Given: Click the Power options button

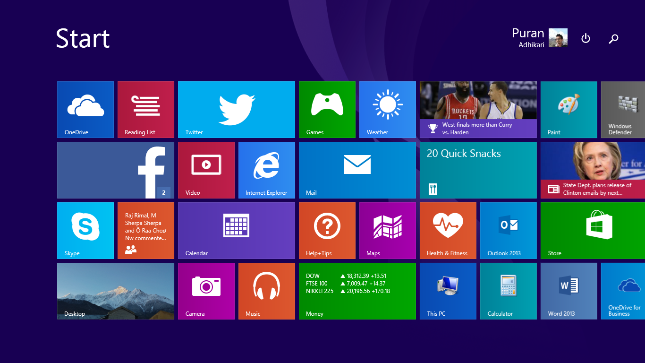Looking at the screenshot, I should pyautogui.click(x=586, y=38).
